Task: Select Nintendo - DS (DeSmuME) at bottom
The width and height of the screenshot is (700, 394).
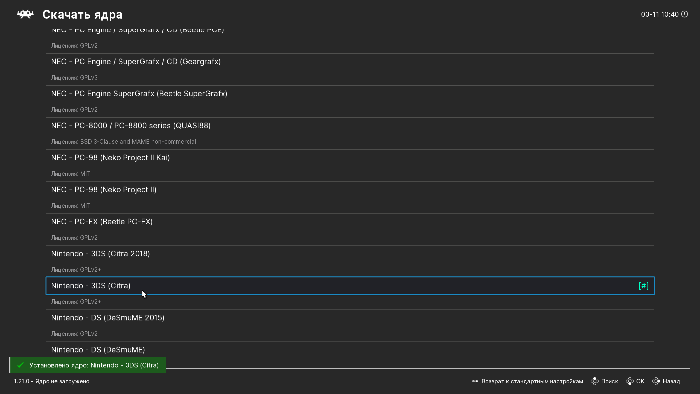Action: pyautogui.click(x=98, y=350)
